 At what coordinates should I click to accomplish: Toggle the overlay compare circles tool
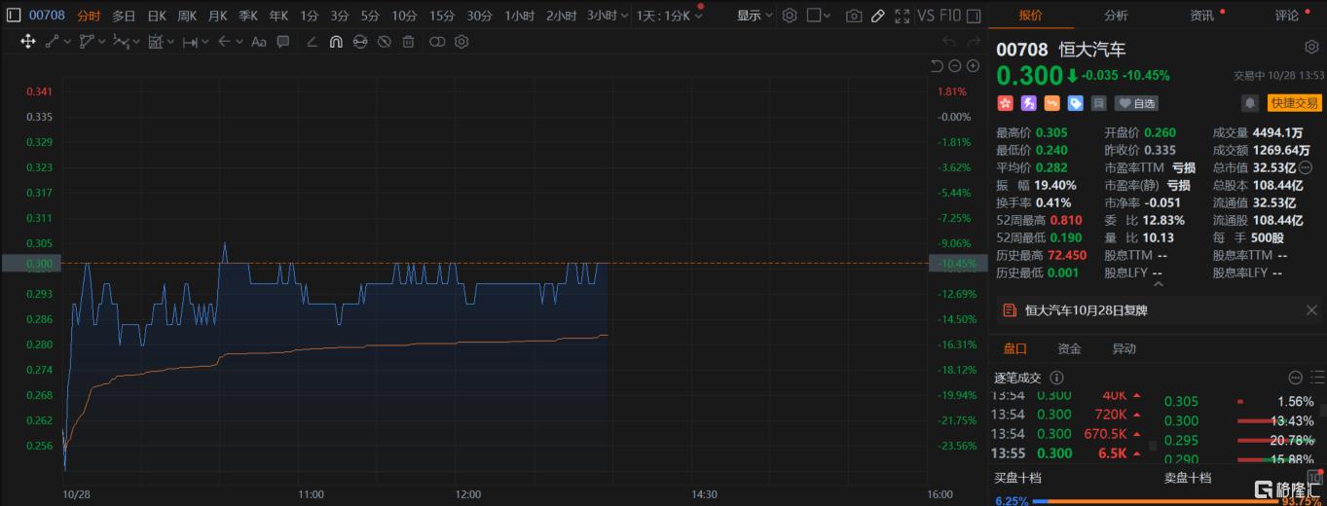[x=437, y=42]
